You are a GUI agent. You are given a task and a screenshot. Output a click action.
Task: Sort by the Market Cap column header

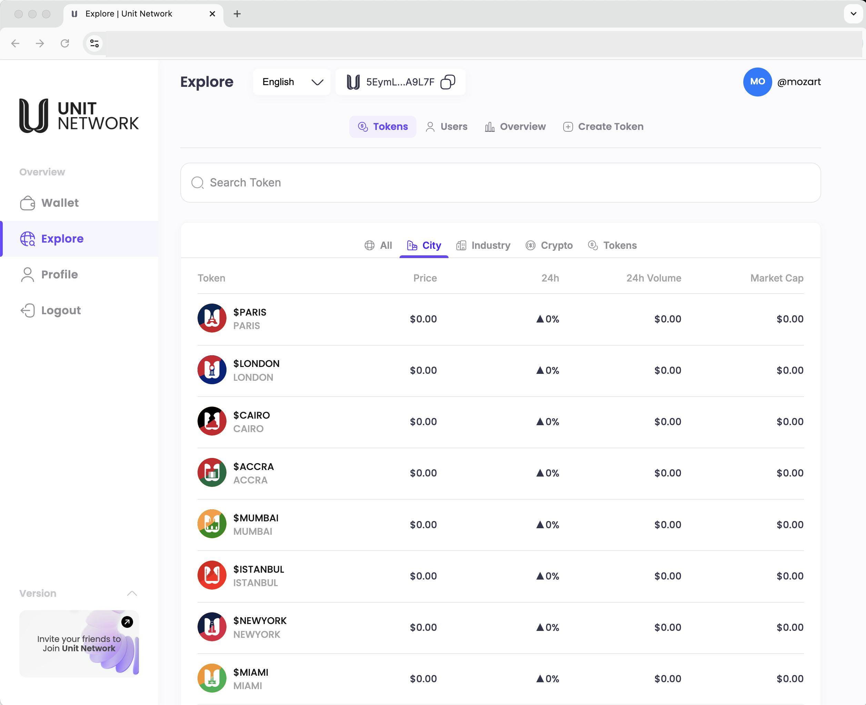777,278
